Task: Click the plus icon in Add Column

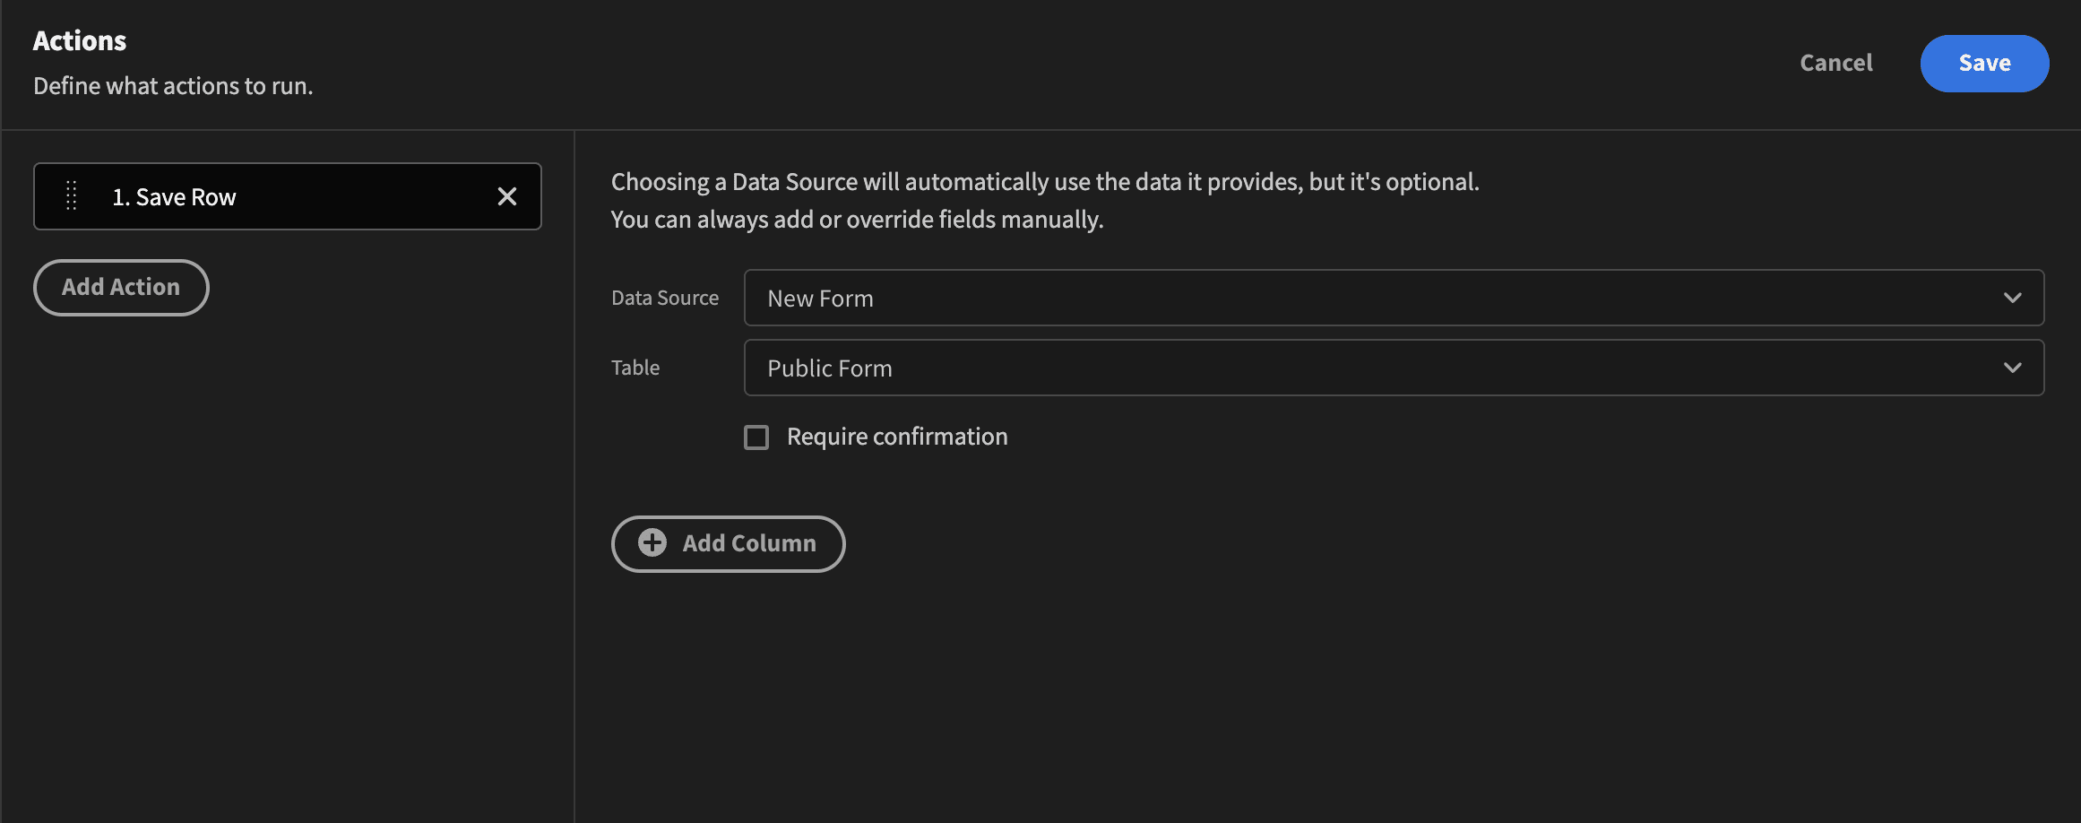Action: pyautogui.click(x=652, y=542)
